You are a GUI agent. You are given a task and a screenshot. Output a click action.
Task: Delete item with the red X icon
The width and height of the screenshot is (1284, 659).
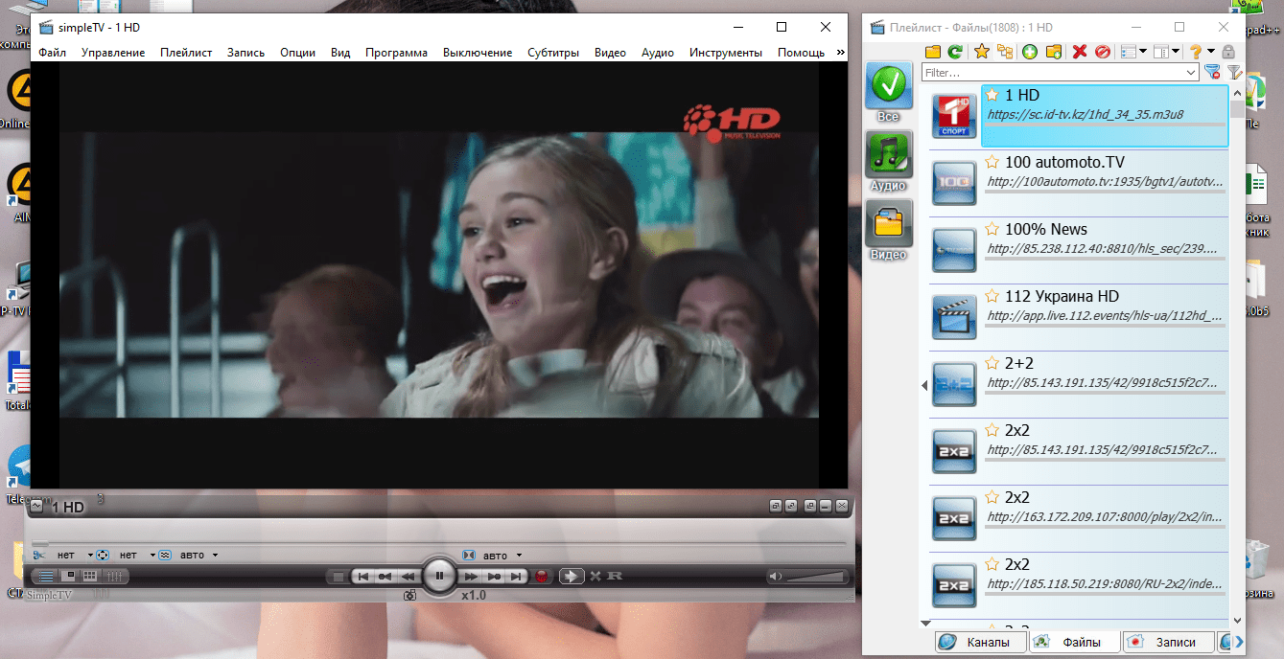click(x=1080, y=52)
